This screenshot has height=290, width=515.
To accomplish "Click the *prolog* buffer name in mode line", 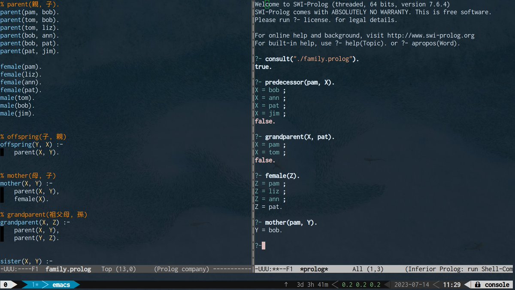I will coord(314,269).
